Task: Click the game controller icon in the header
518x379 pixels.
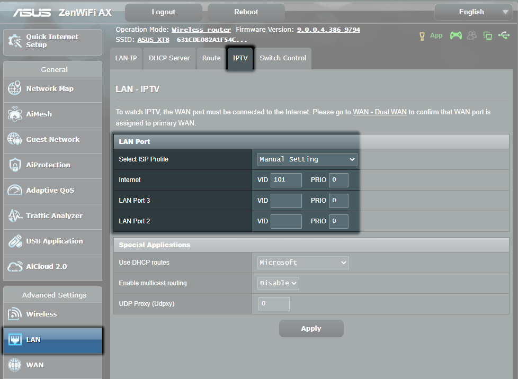Action: [456, 35]
